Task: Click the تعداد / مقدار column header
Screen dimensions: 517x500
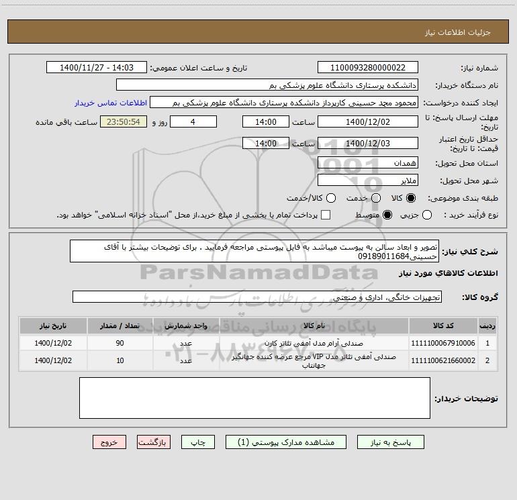Action: tap(120, 326)
